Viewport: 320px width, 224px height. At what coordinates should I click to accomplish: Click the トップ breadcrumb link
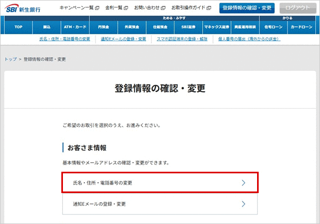[x=11, y=59]
